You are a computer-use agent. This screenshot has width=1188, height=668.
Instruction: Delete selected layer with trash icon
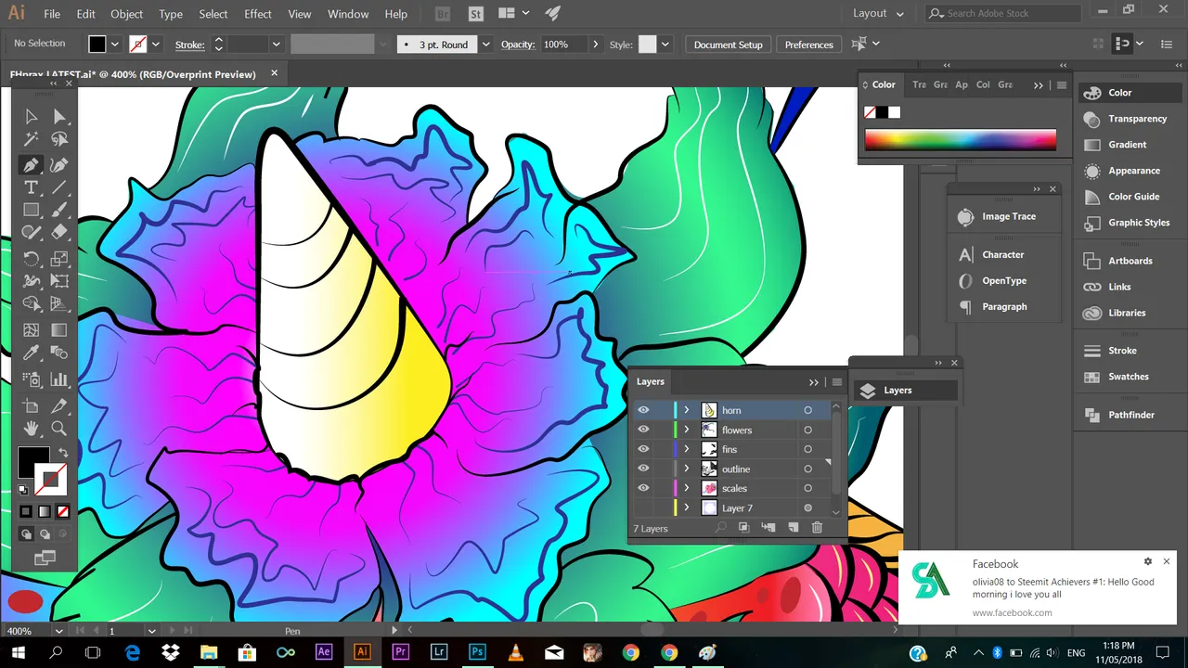(x=817, y=528)
